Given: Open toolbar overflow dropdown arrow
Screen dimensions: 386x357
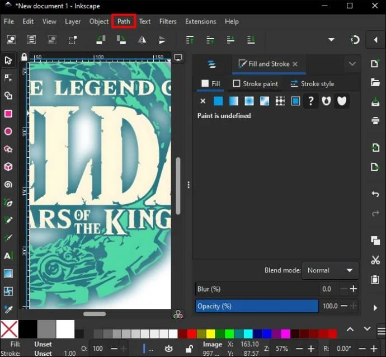Looking at the screenshot, I should tap(332, 40).
